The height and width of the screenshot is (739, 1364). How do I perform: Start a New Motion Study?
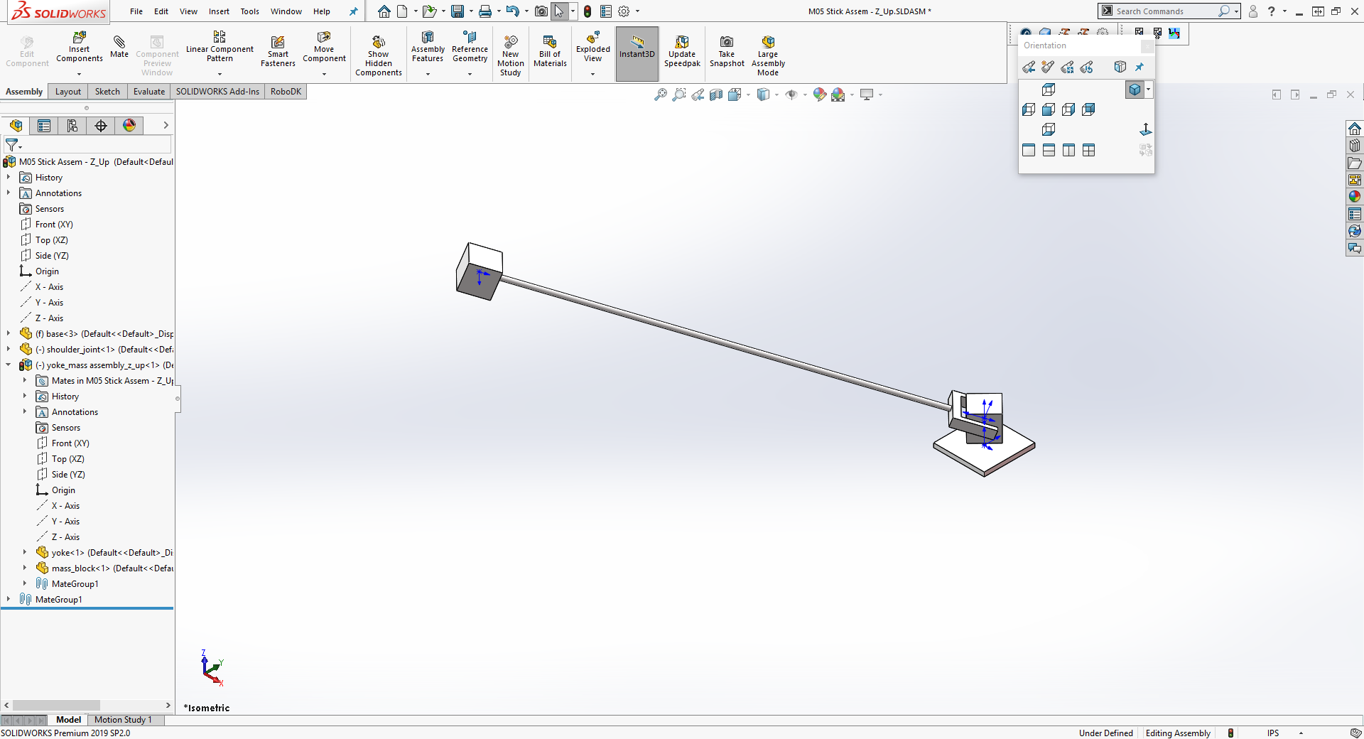(x=510, y=55)
